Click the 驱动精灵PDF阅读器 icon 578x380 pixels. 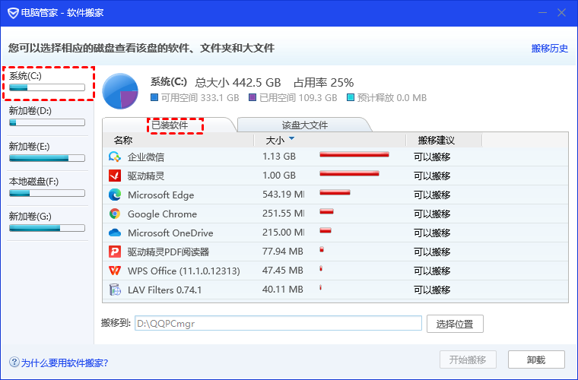(115, 252)
